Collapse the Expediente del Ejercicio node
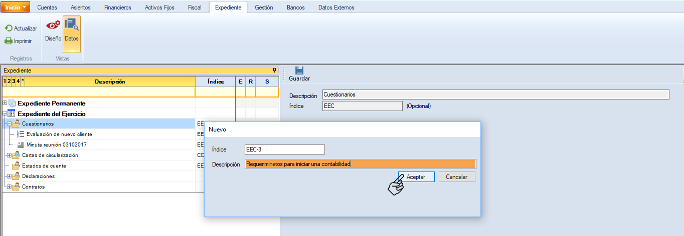 point(5,113)
